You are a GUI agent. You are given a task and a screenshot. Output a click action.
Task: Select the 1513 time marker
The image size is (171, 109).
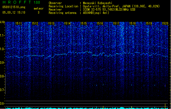[51, 24]
